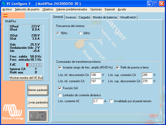Click the IRed 0.0 A reading

pyautogui.click(x=25, y=30)
